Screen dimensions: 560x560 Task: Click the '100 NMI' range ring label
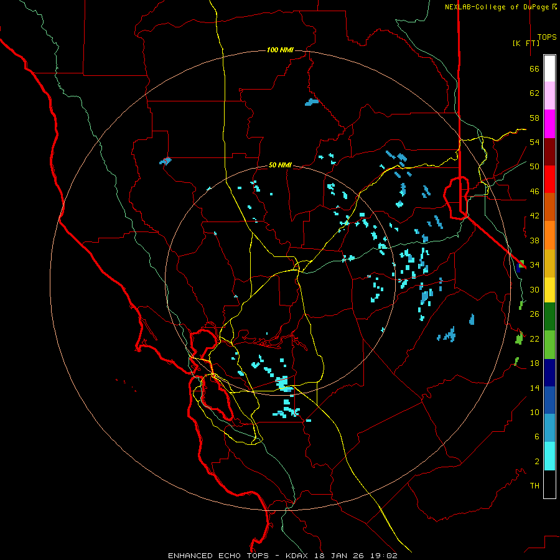coord(280,50)
